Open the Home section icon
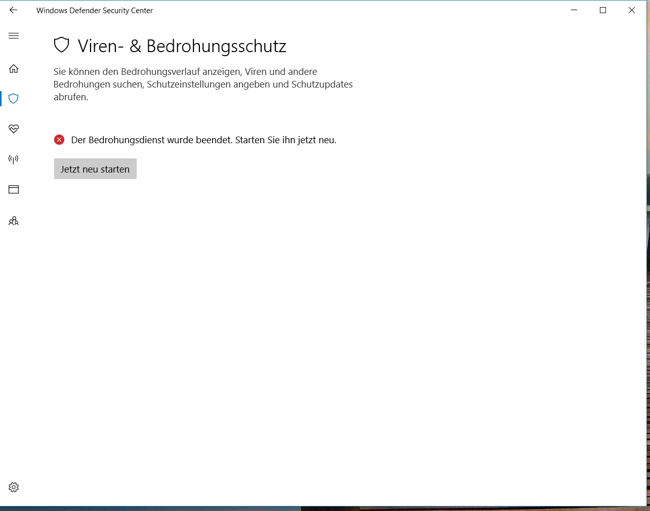Image resolution: width=650 pixels, height=511 pixels. [14, 69]
